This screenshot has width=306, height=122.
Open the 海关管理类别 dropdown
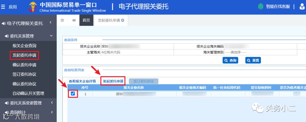click(x=261, y=52)
